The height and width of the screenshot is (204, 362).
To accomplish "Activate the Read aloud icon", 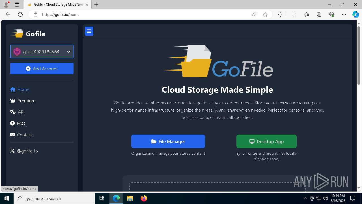I will pyautogui.click(x=254, y=14).
